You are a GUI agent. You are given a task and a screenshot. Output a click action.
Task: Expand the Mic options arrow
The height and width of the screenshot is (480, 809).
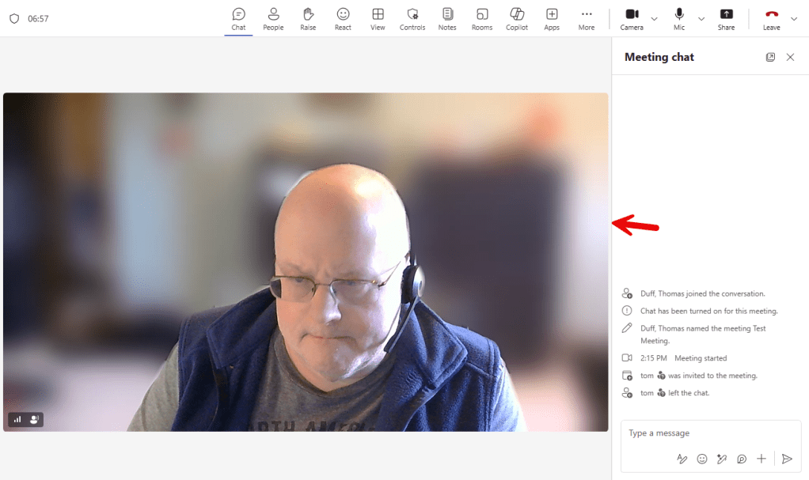[x=701, y=19]
